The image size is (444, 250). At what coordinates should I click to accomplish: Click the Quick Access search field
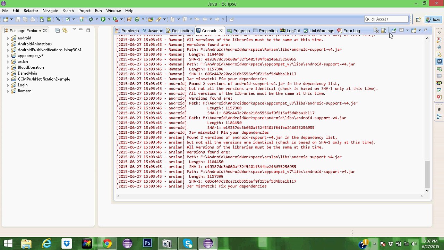coord(387,19)
